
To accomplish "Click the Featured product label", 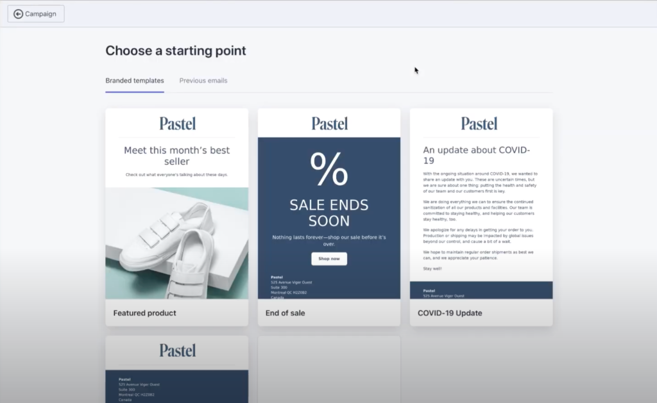I will click(144, 313).
